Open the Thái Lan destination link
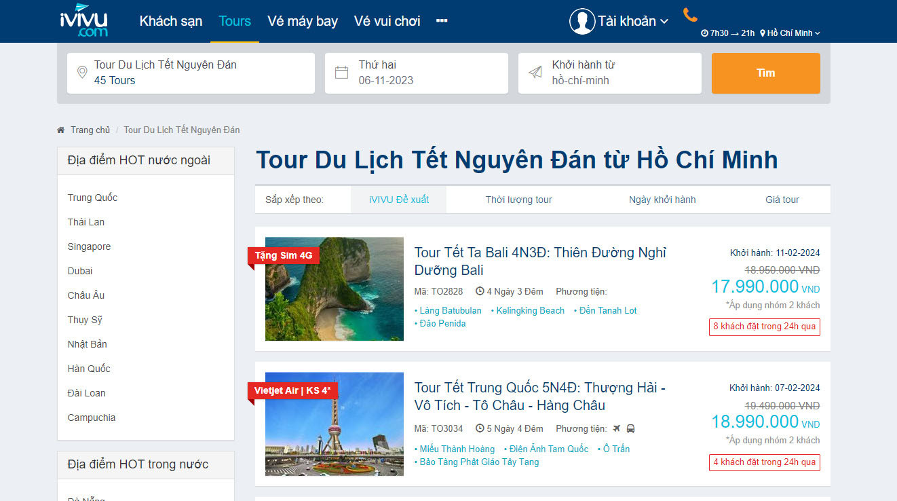Screen dimensions: 897x501 click(x=86, y=222)
